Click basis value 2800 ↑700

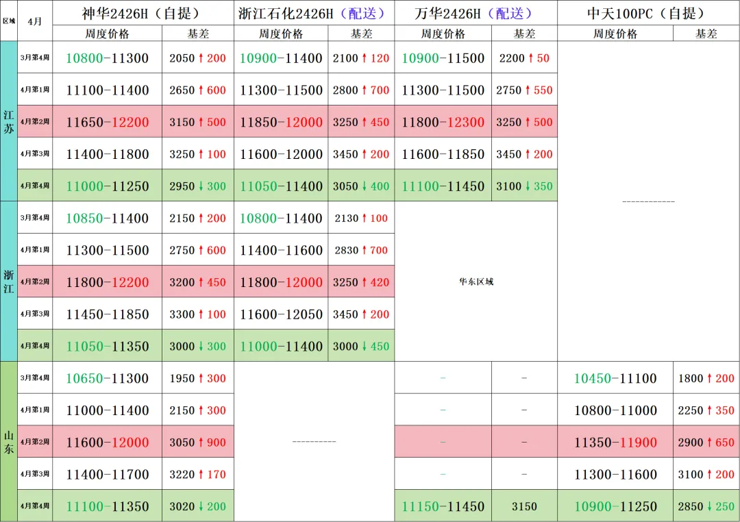pos(361,90)
